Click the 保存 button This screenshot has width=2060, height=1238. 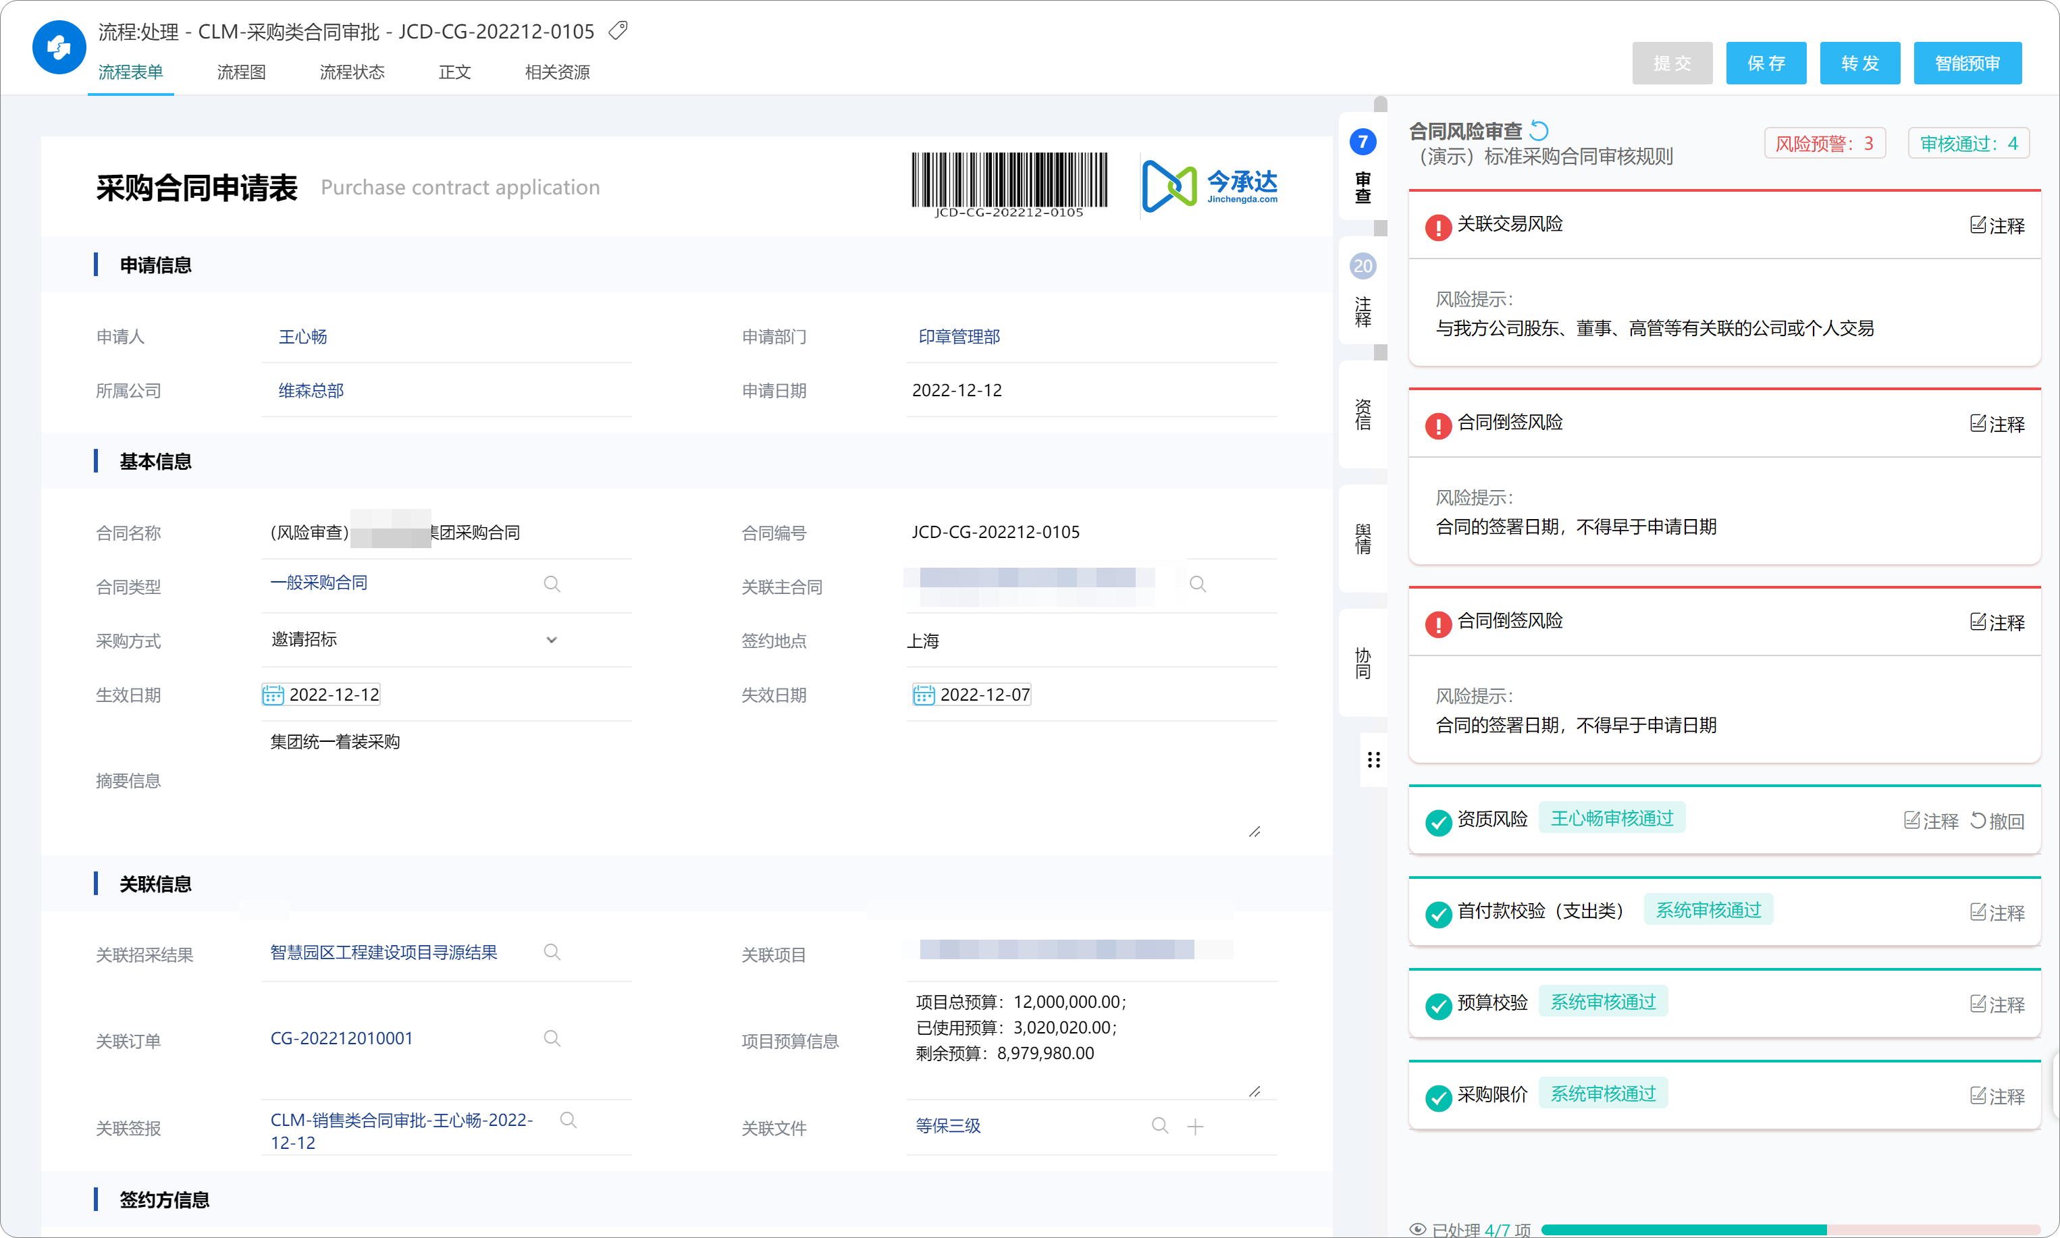click(x=1766, y=63)
